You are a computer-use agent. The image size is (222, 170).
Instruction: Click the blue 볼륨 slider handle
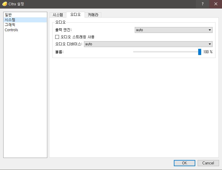click(x=200, y=52)
